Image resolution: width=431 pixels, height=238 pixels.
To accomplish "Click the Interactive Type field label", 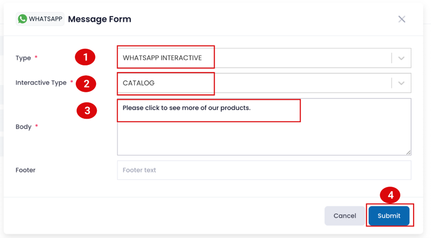I will click(41, 83).
